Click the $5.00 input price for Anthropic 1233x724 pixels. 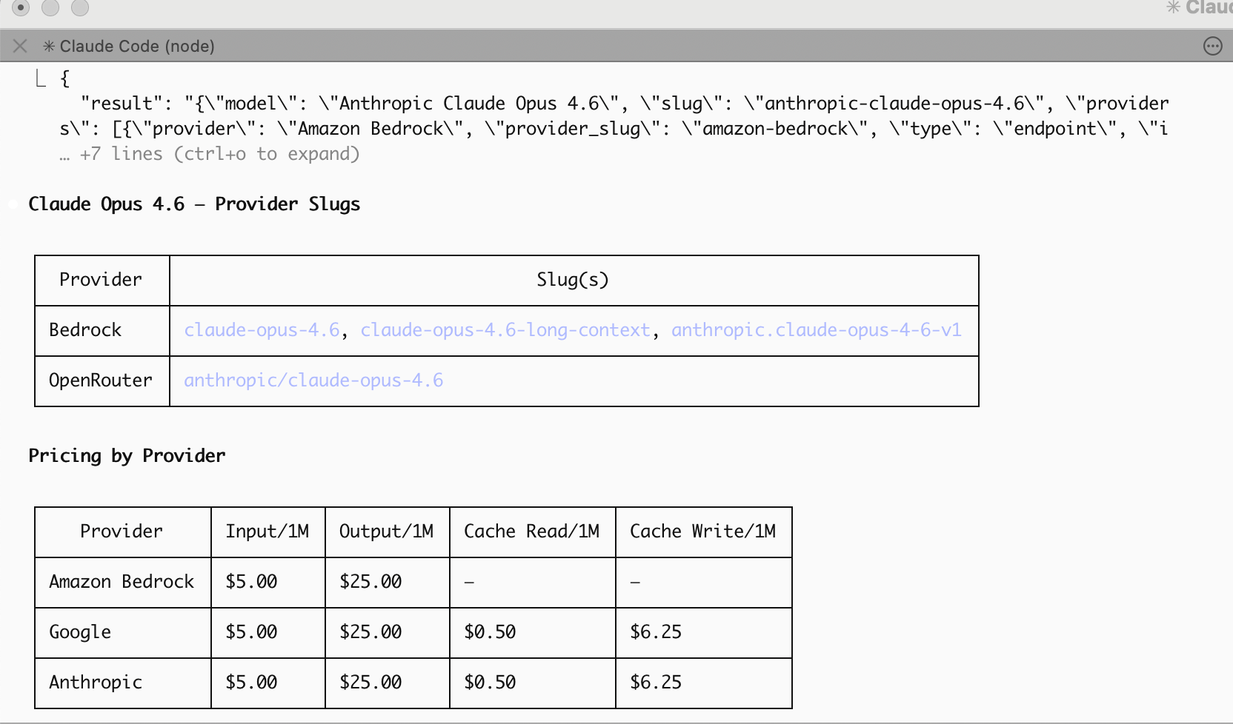click(251, 683)
